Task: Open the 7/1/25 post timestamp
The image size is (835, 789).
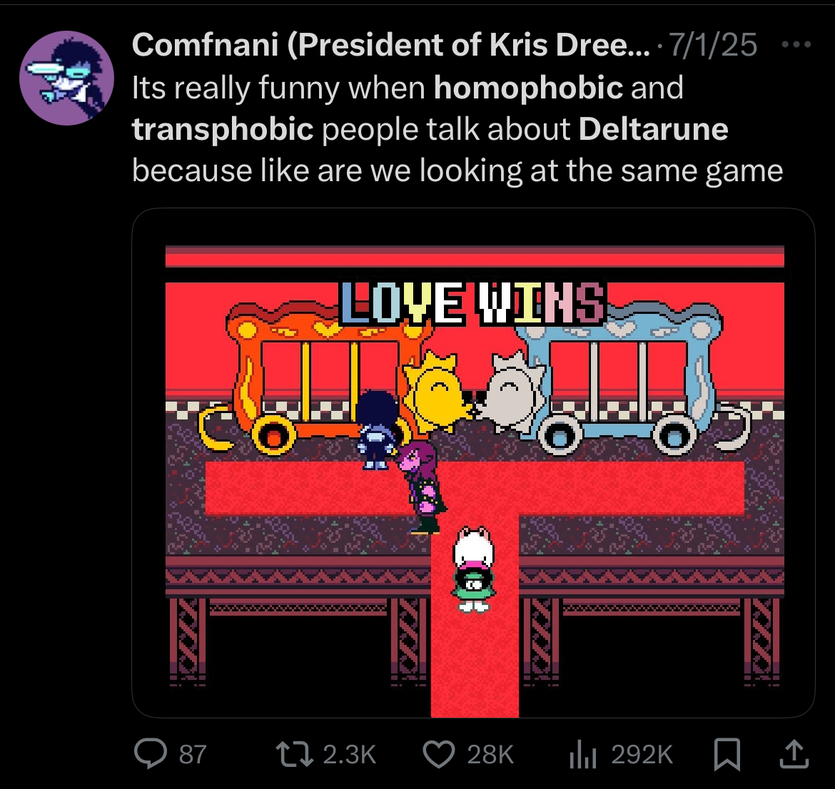Action: pyautogui.click(x=712, y=45)
